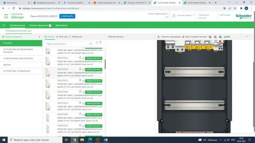Open the Документы tab
Screen dimensions: 255x143
click(x=61, y=25)
